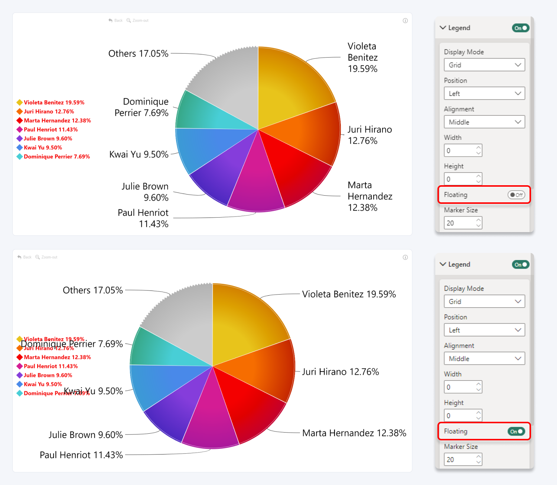Click teal diamond marker for Dominique Perrier, top legend
This screenshot has width=557, height=485.
tap(20, 157)
